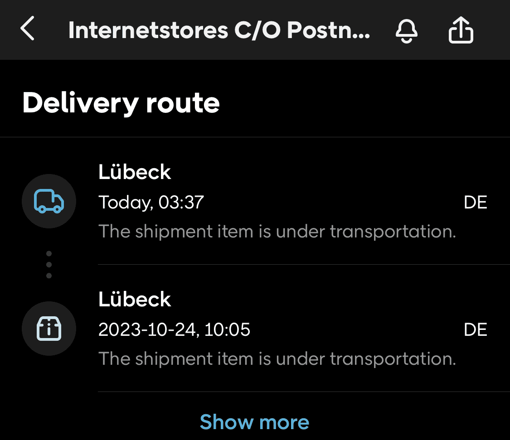Screen dimensions: 510x440
Task: Select Lübeck label above Today, 03:37
Action: point(135,172)
